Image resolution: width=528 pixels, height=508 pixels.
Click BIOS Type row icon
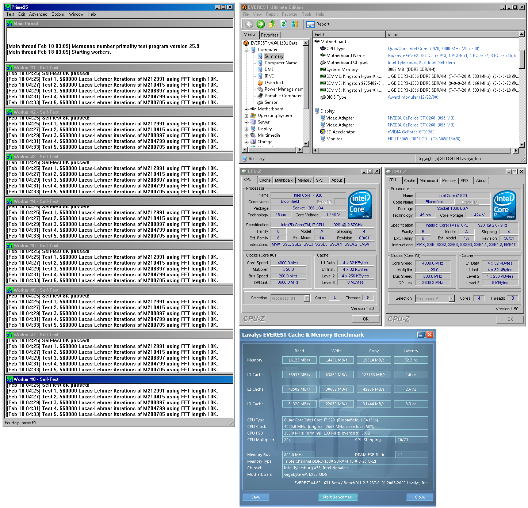click(323, 97)
